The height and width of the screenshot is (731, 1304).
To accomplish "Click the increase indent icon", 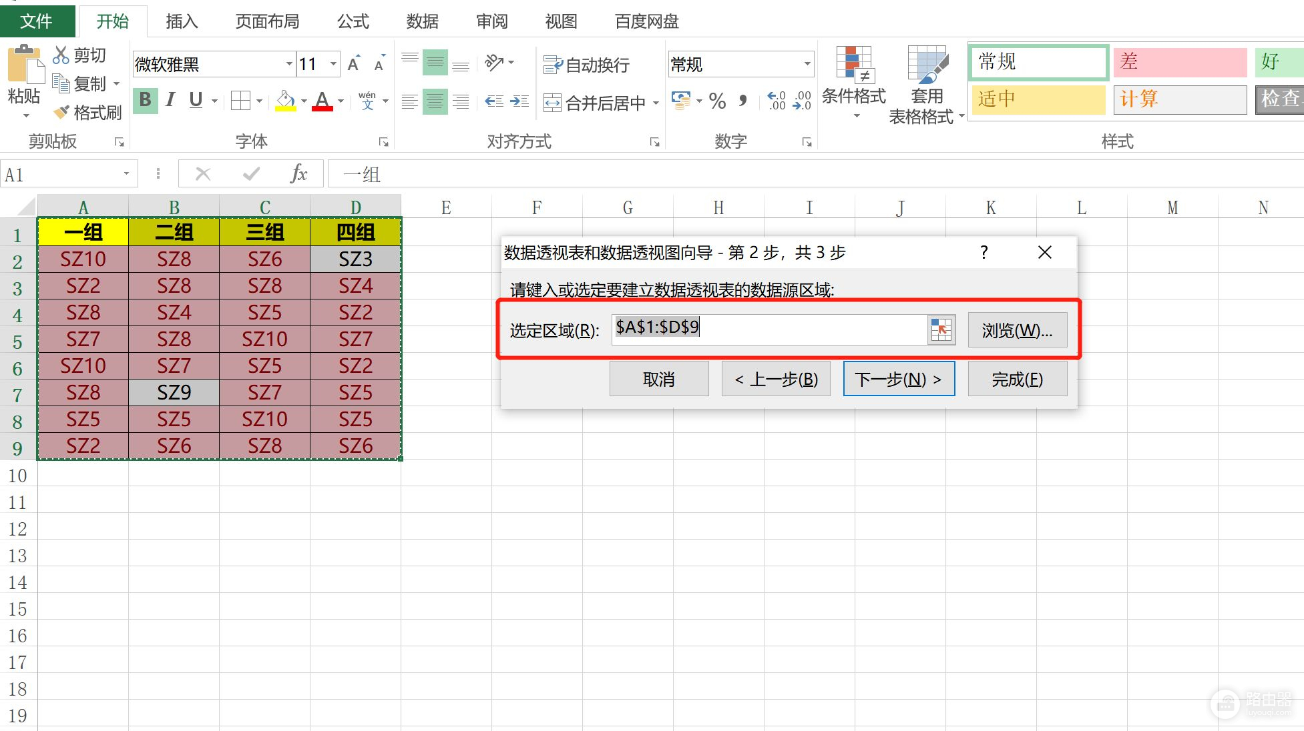I will tap(519, 101).
